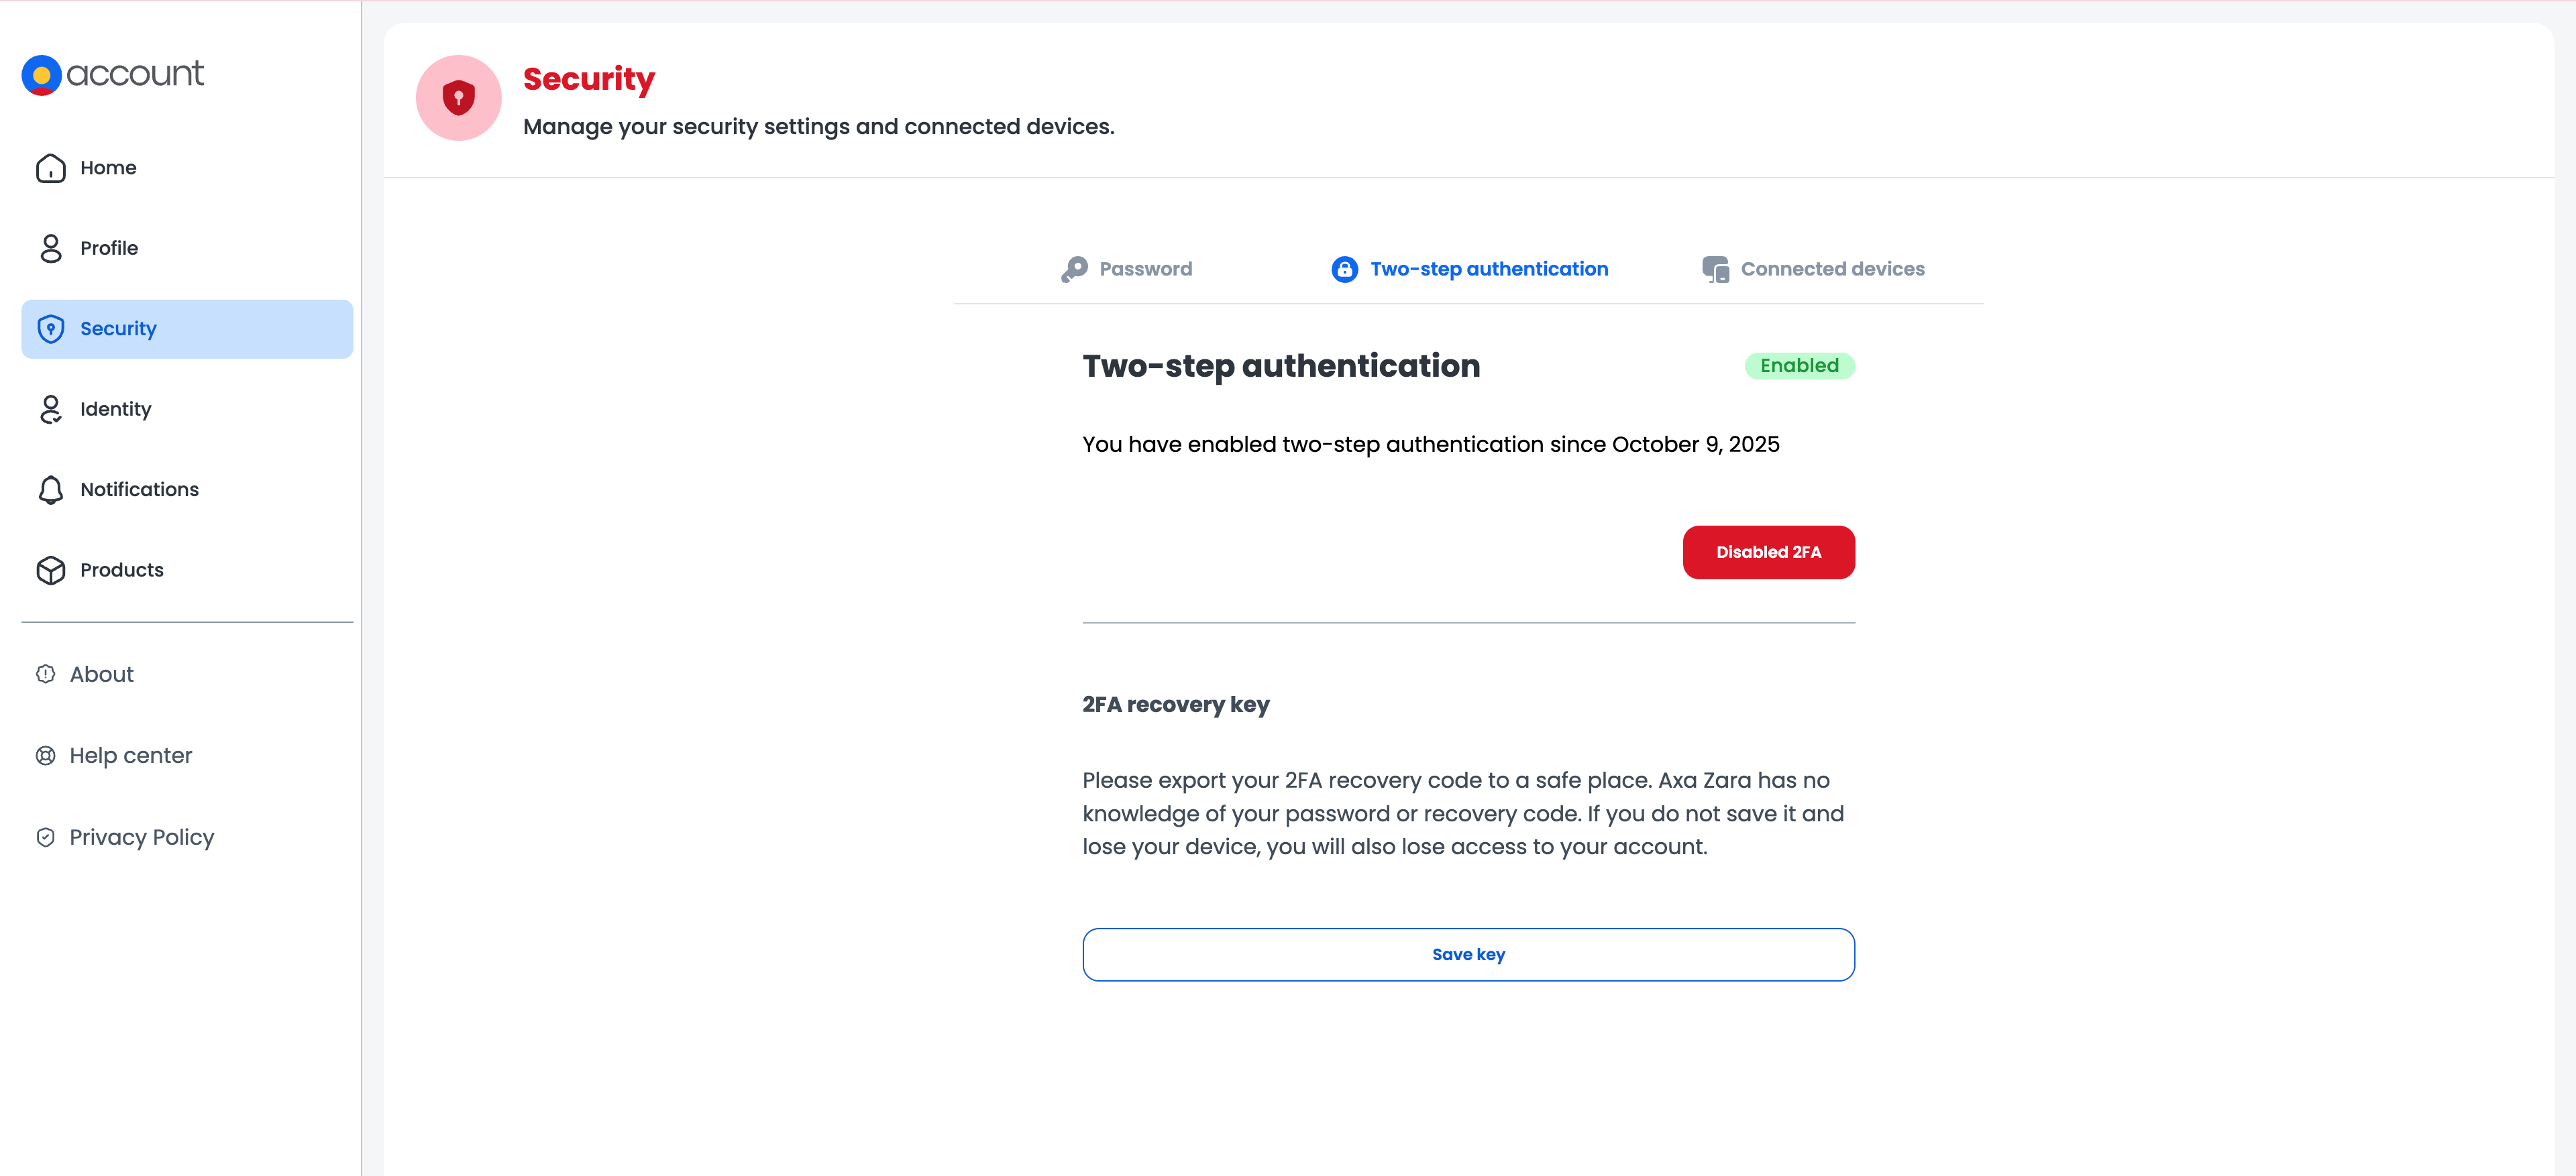Click the Products box icon

click(x=50, y=569)
